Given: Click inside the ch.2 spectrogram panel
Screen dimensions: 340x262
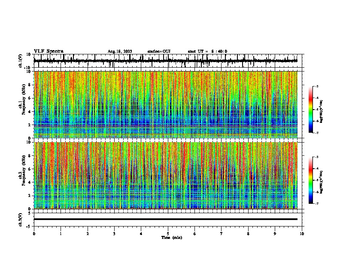Looking at the screenshot, I should [165, 176].
